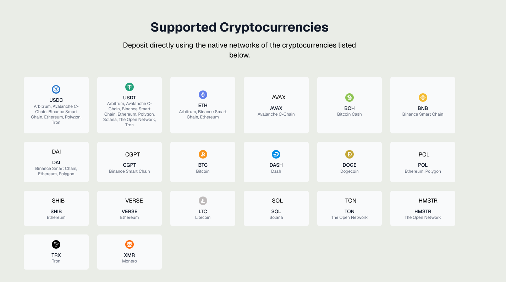506x282 pixels.
Task: Choose the POL Ethereum, Polygon card
Action: (x=423, y=162)
